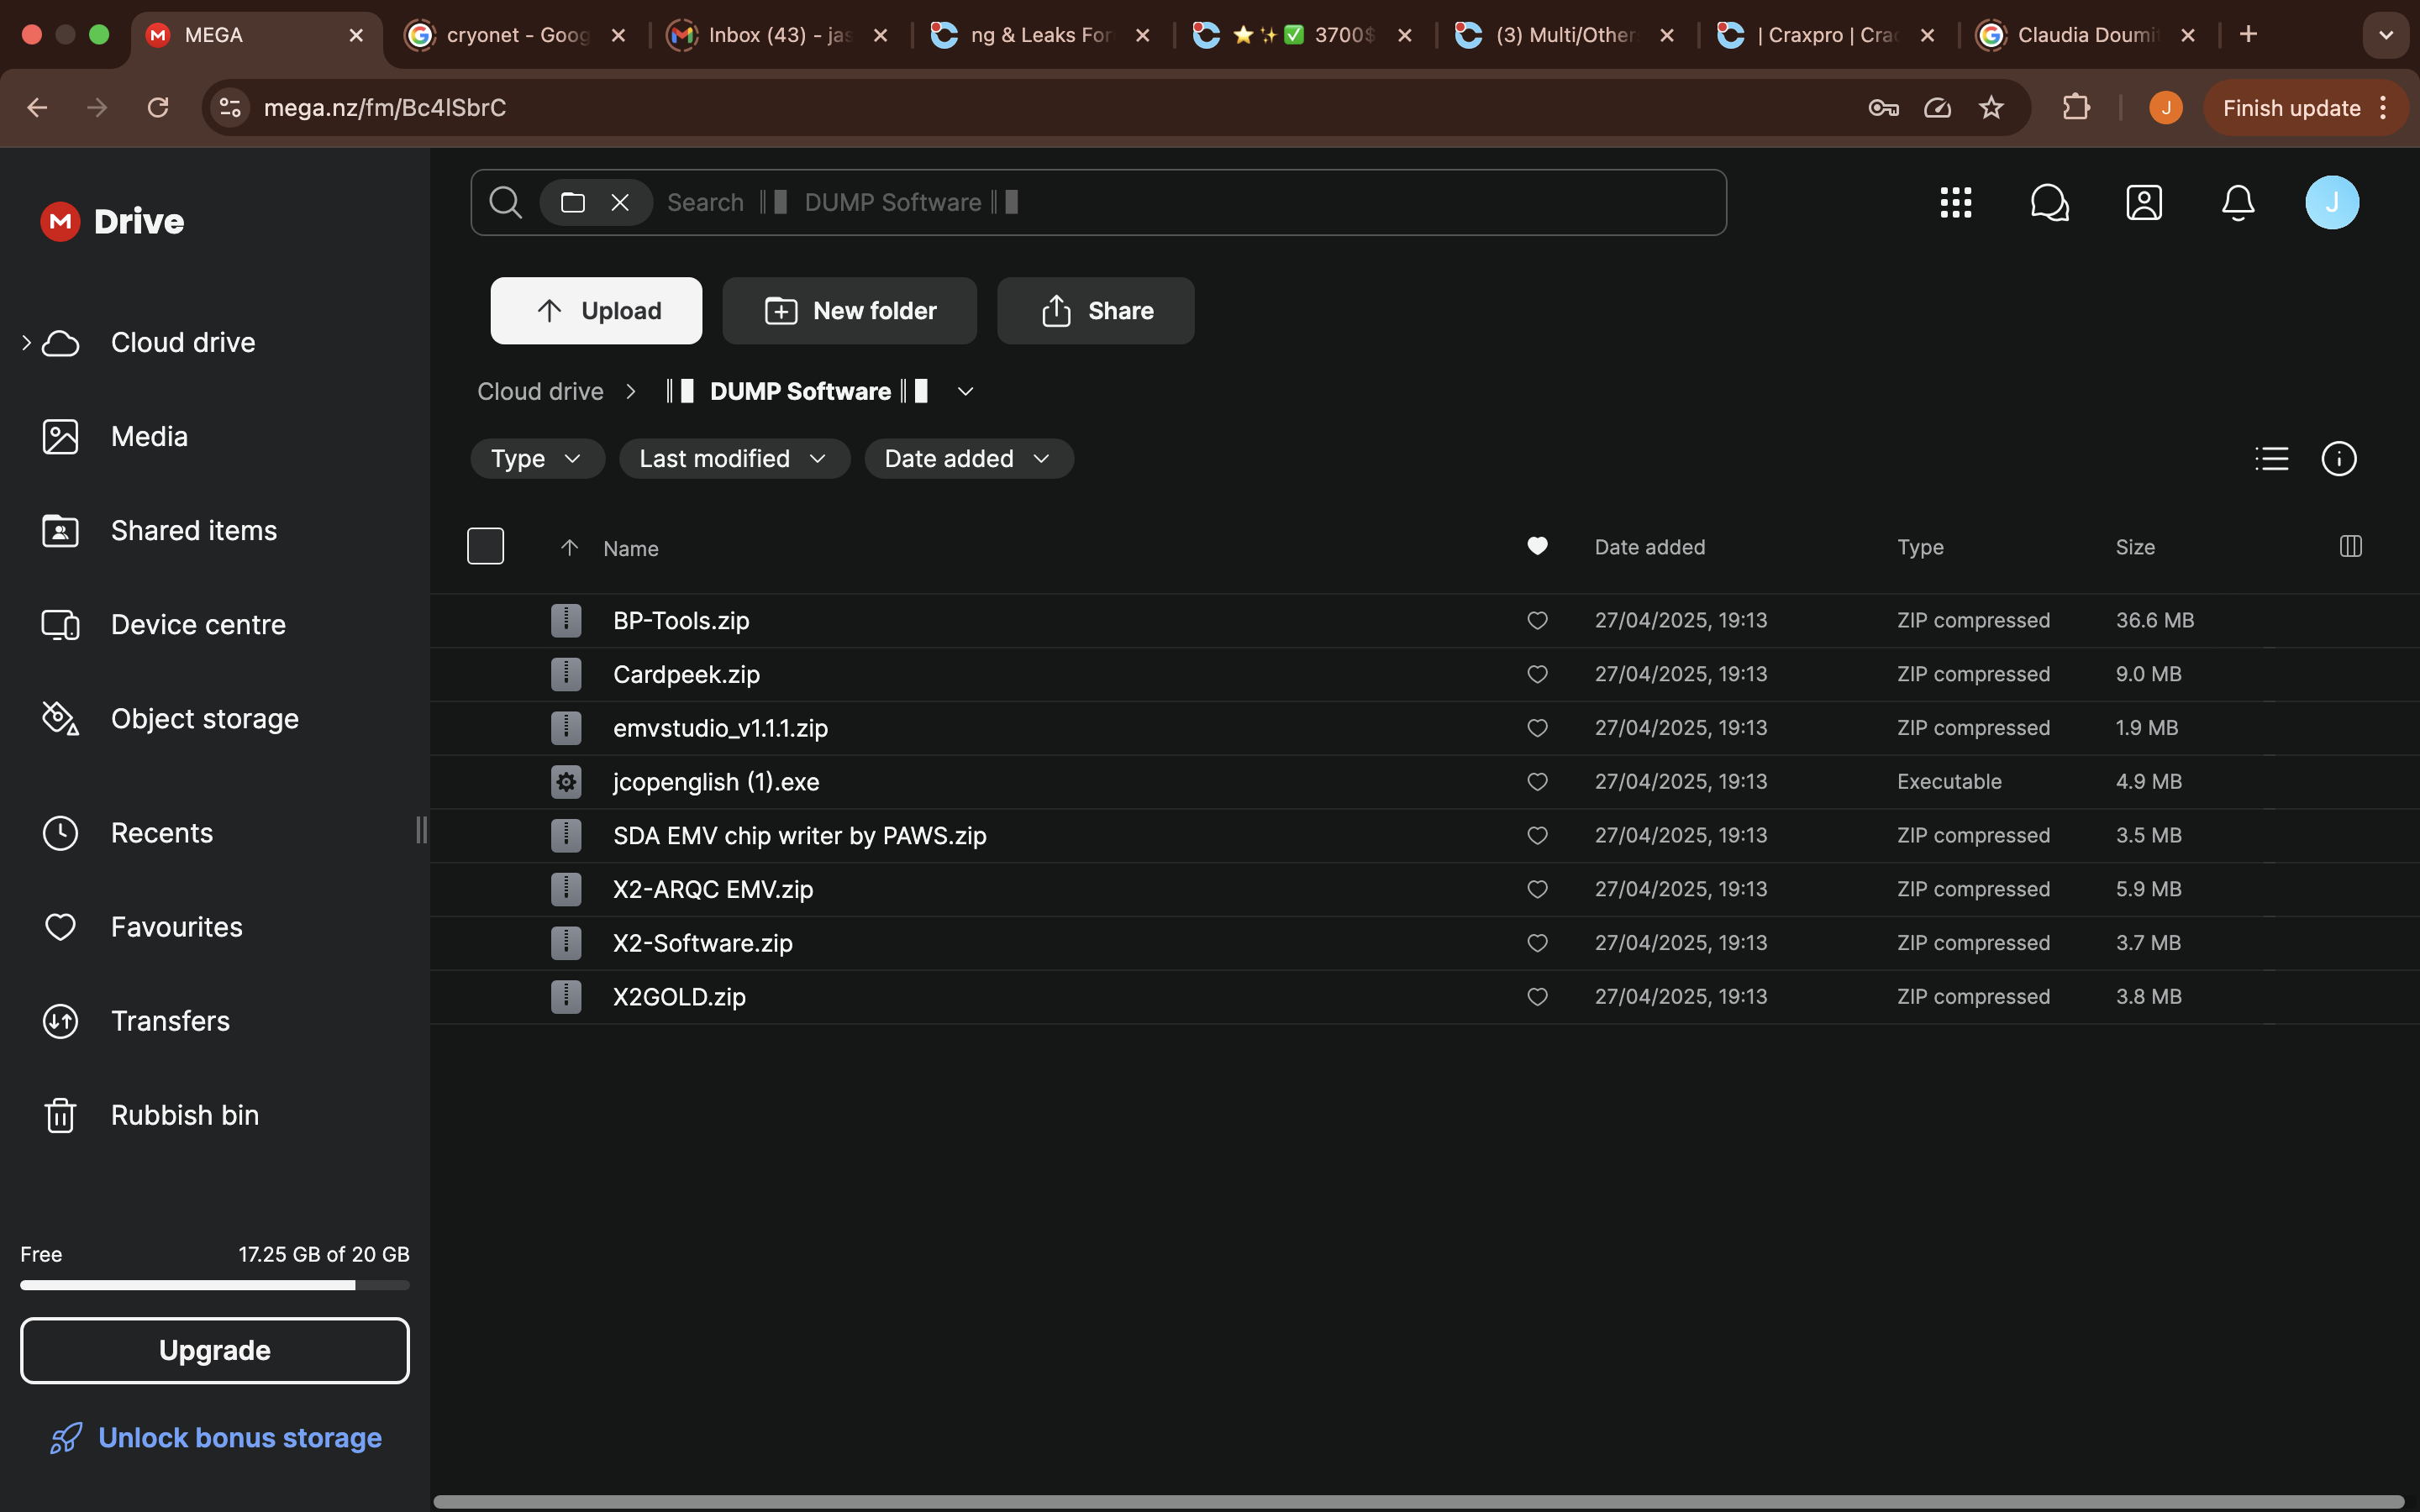
Task: Click the Upload button
Action: click(x=596, y=311)
